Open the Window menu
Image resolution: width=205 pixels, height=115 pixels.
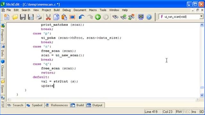coord(114,10)
